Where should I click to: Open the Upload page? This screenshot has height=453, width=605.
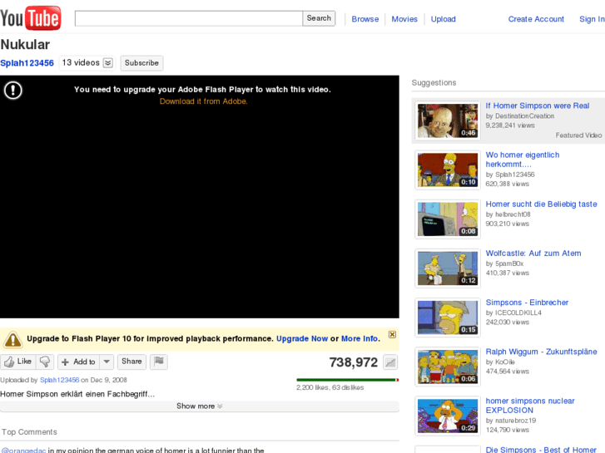click(443, 19)
